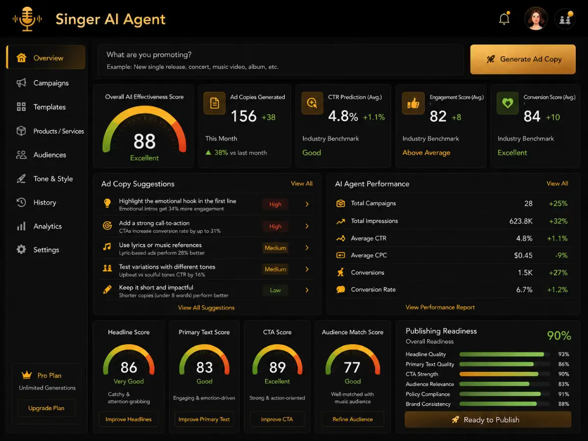Click the Settings gear icon

tap(21, 249)
